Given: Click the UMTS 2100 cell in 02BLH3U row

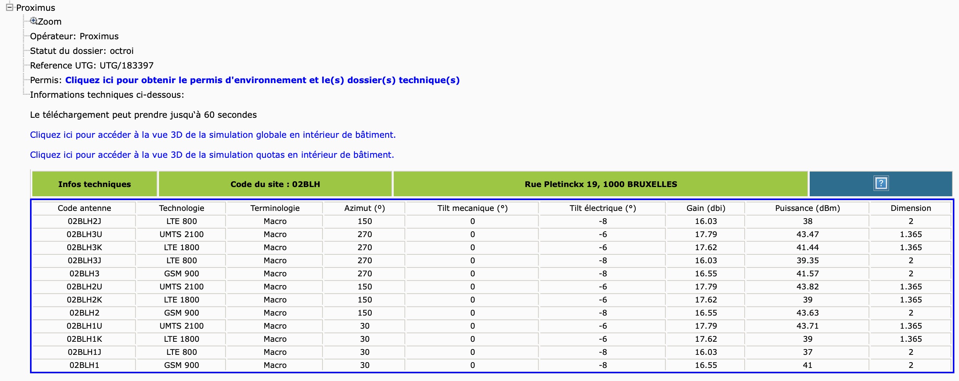Looking at the screenshot, I should pos(182,234).
